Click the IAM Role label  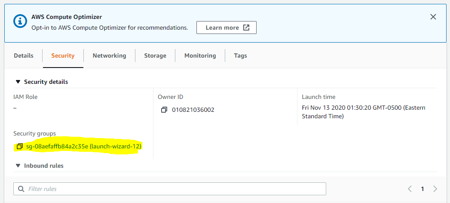[x=25, y=97]
